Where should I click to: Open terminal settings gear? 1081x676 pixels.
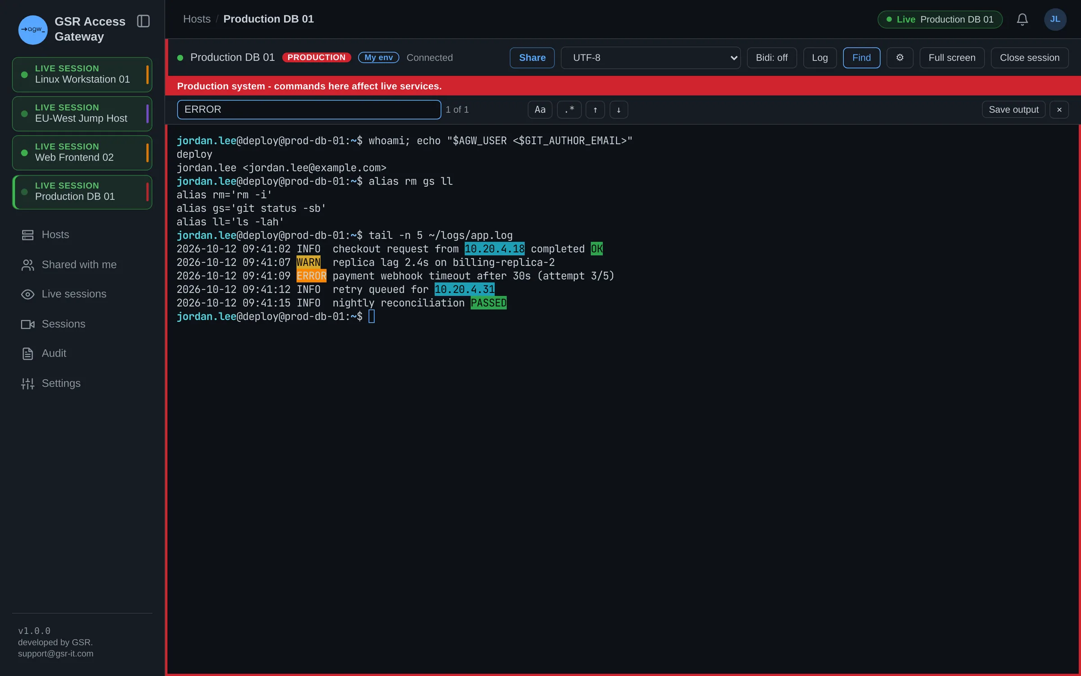click(x=899, y=58)
